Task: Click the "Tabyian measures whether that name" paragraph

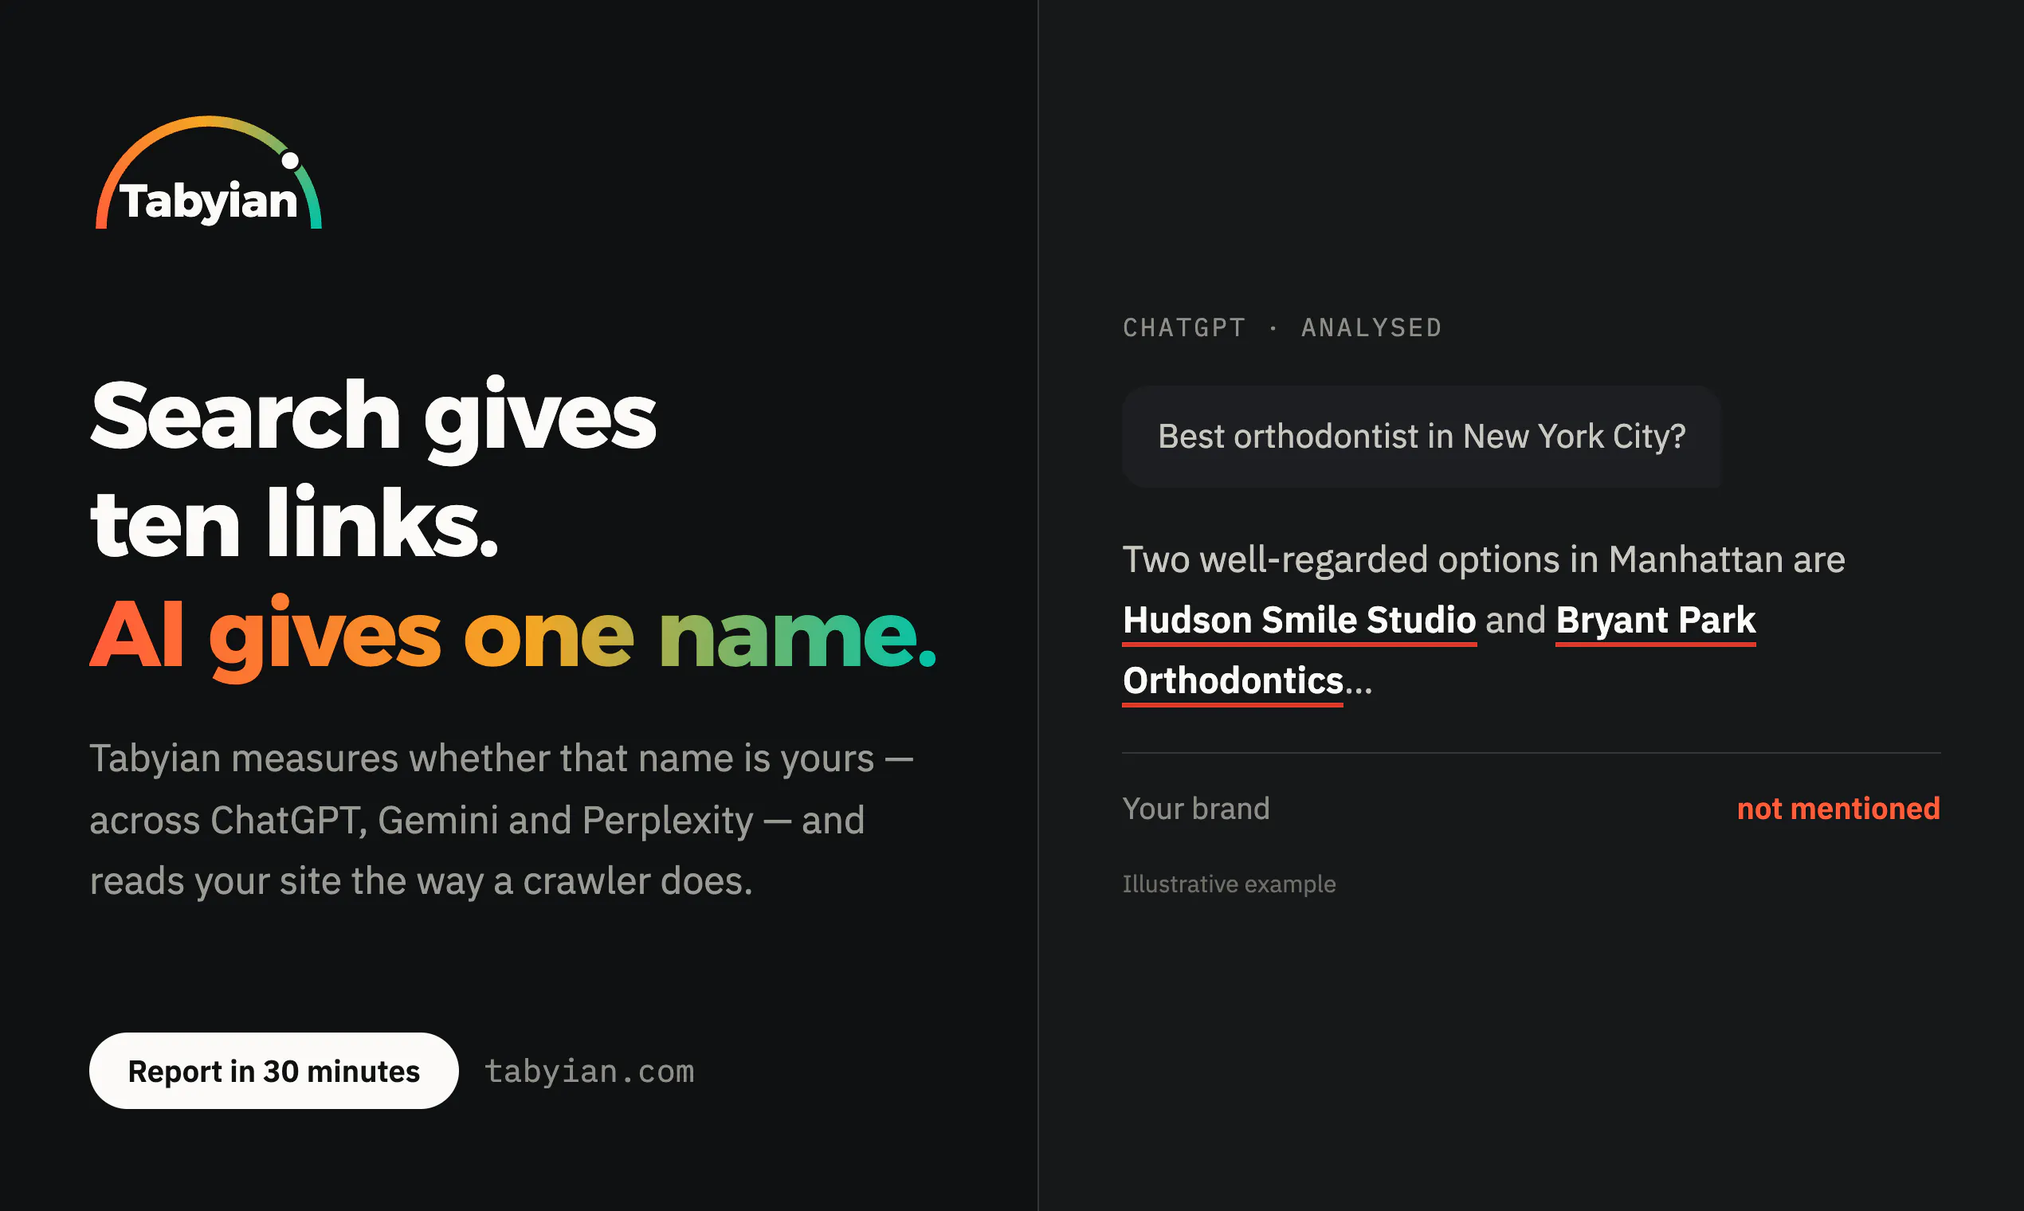Action: coord(501,819)
